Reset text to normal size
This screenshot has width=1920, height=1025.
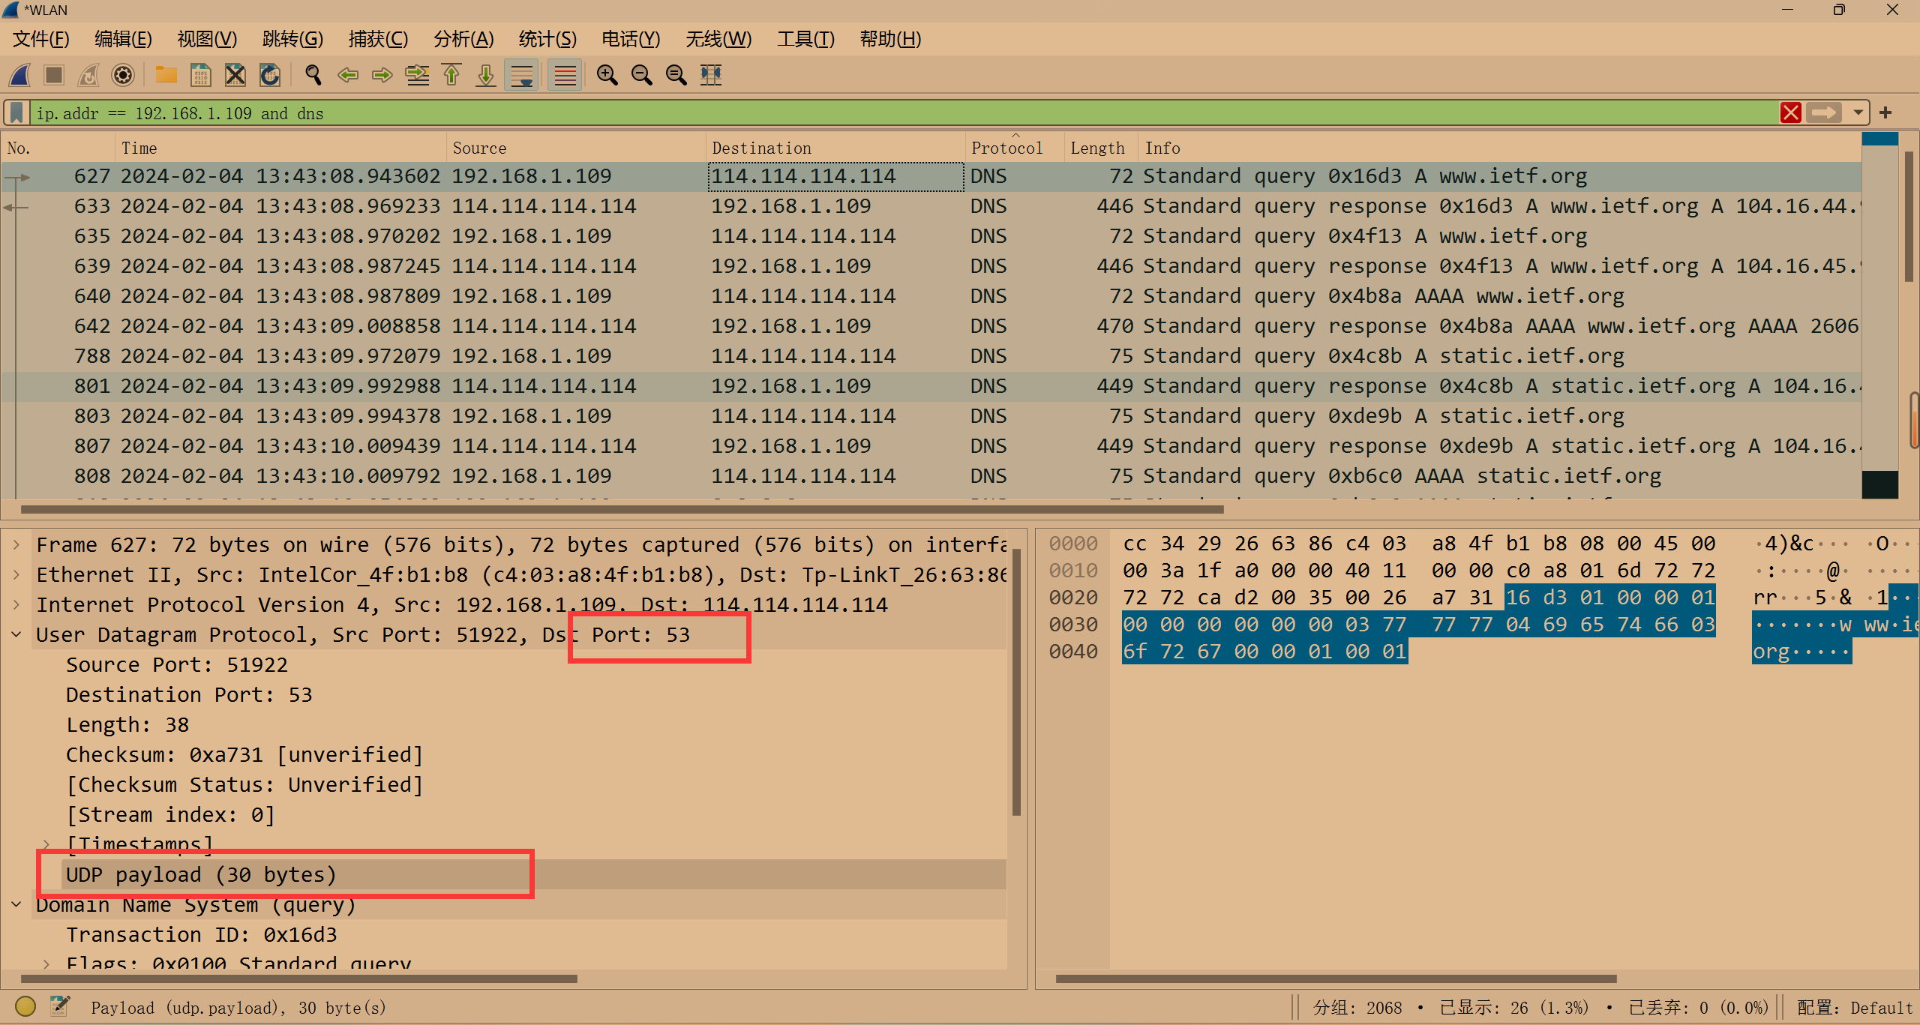[x=676, y=75]
